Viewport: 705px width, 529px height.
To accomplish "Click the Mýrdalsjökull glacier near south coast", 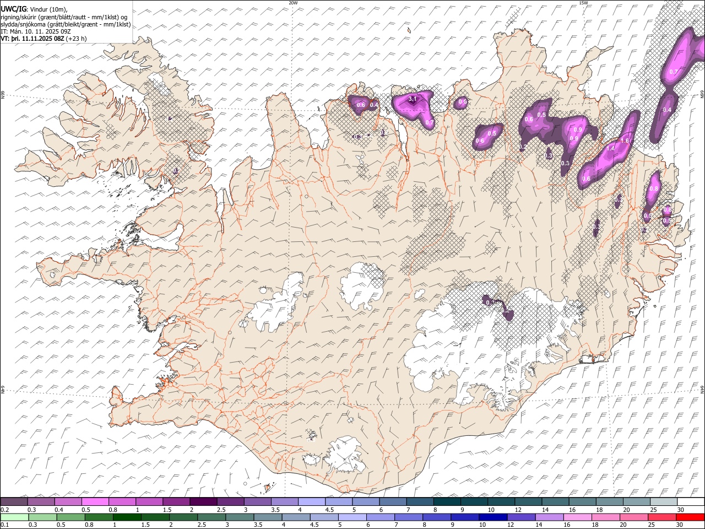I will pos(346,455).
